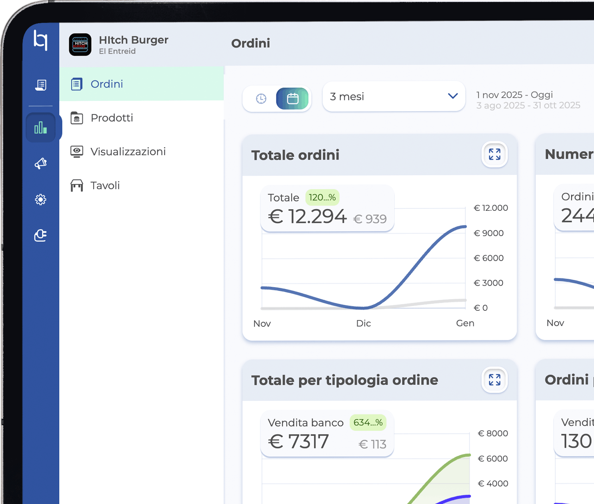Expand the Totale ordini chart fullscreen
594x504 pixels.
494,154
